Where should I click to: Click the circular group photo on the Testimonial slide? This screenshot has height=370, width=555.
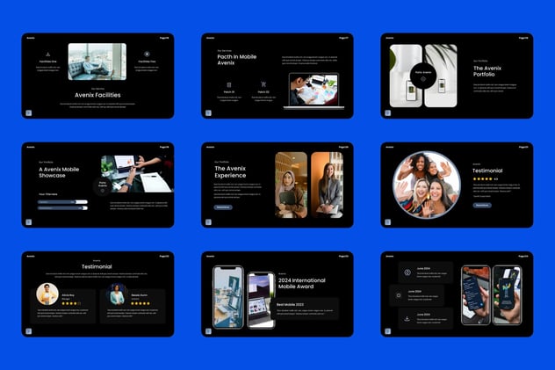tap(427, 185)
